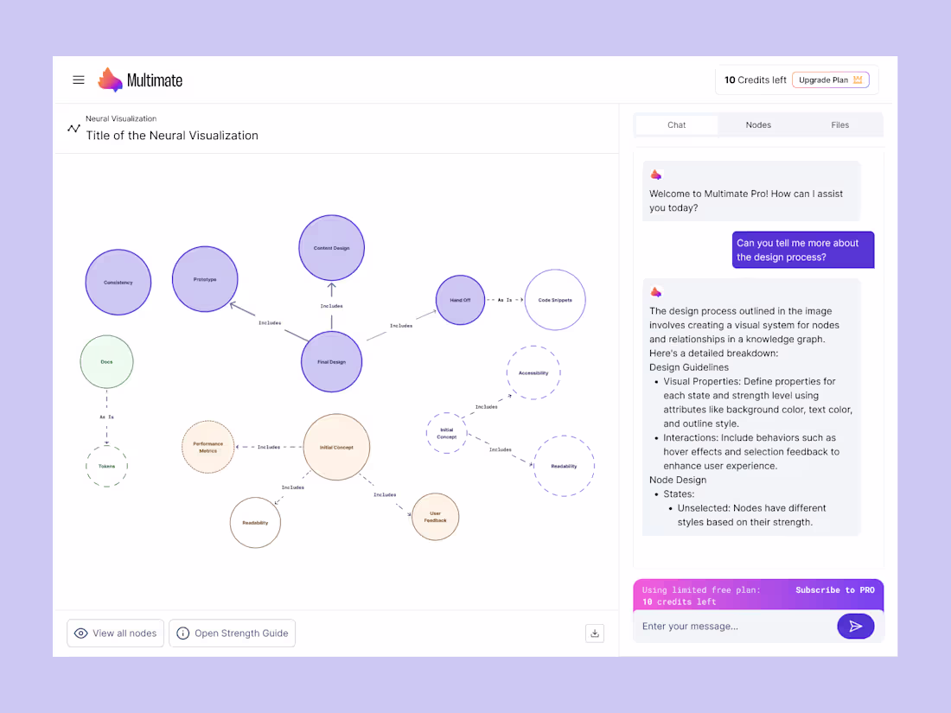951x713 pixels.
Task: Select the Final Design node
Action: (331, 361)
